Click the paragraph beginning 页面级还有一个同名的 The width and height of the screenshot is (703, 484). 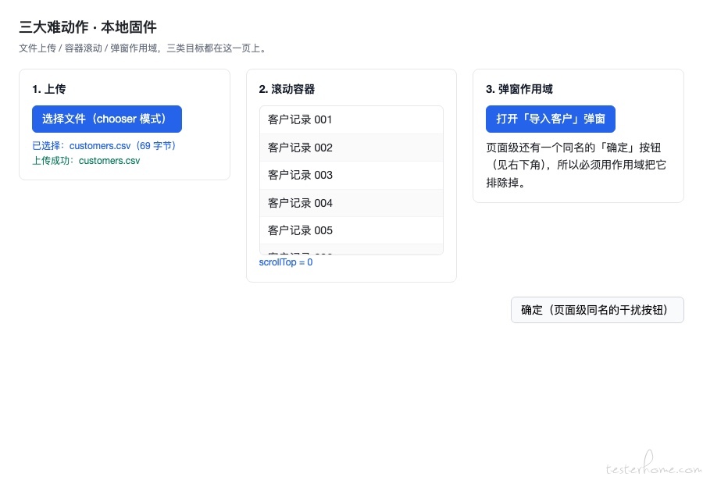tap(576, 165)
